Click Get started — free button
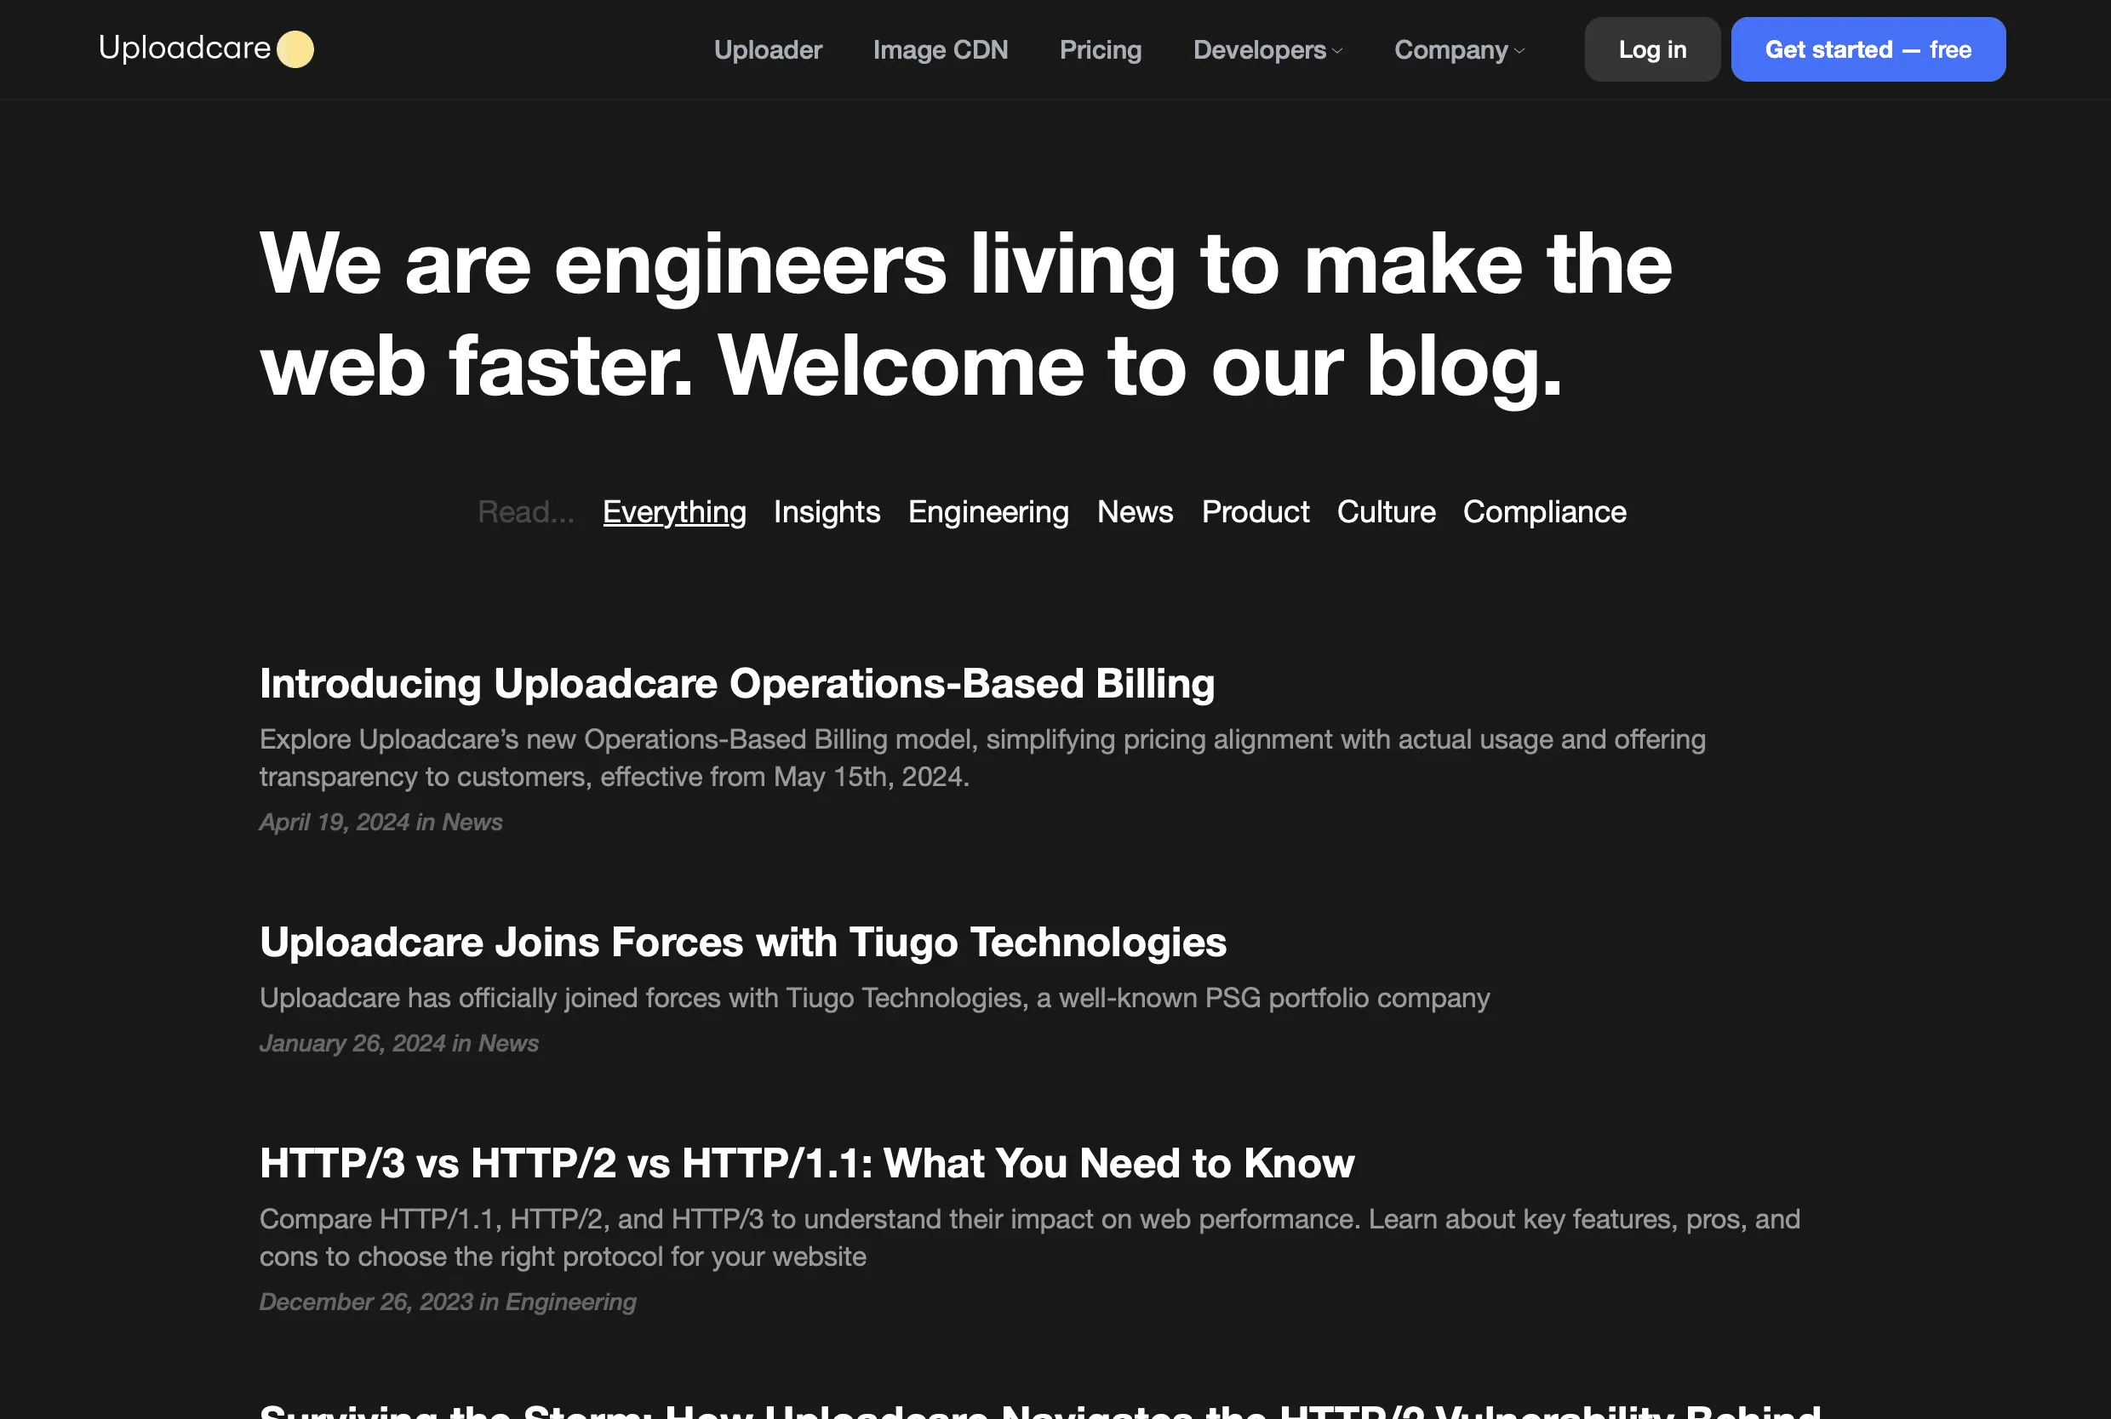The height and width of the screenshot is (1419, 2111). pos(1868,50)
